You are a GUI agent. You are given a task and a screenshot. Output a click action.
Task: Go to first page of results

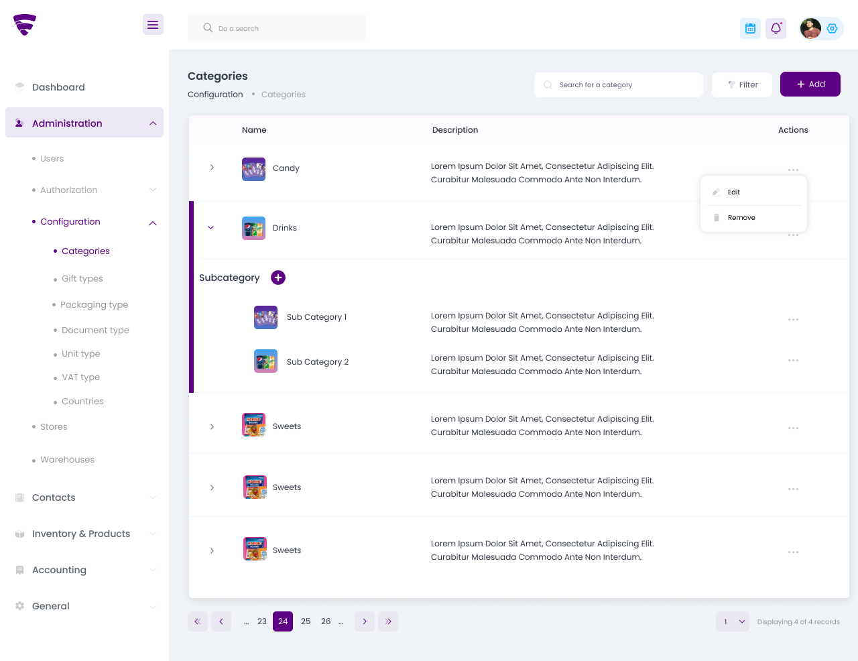coord(198,621)
